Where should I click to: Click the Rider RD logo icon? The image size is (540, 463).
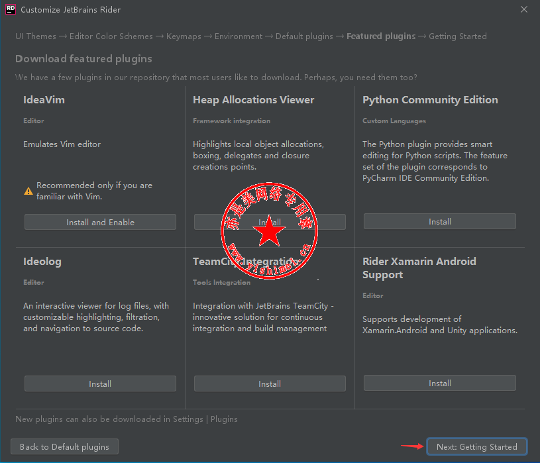pyautogui.click(x=11, y=9)
